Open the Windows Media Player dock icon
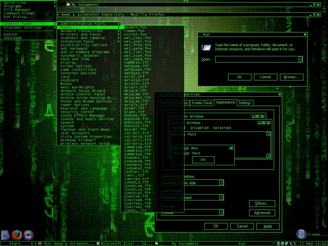Image resolution: width=328 pixels, height=246 pixels. (x=28, y=235)
